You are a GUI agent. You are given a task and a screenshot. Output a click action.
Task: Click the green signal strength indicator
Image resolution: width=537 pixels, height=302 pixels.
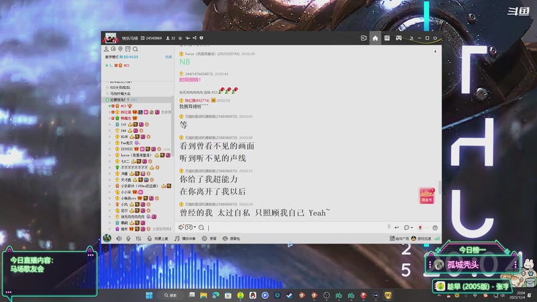click(x=437, y=238)
